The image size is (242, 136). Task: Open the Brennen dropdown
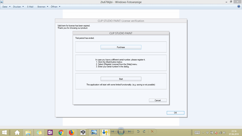(43, 7)
